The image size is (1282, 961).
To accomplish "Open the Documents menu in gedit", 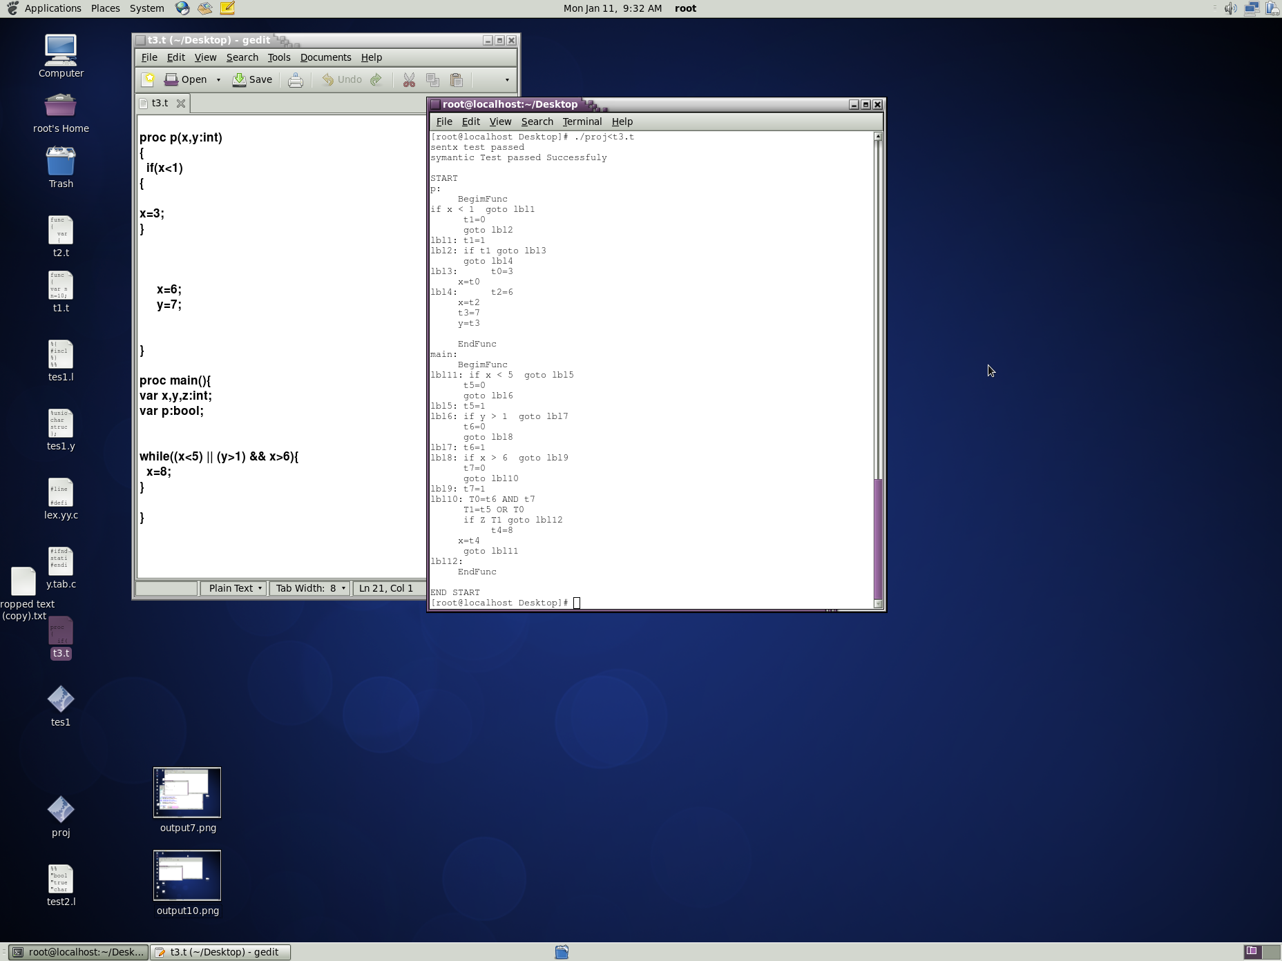I will pos(325,57).
